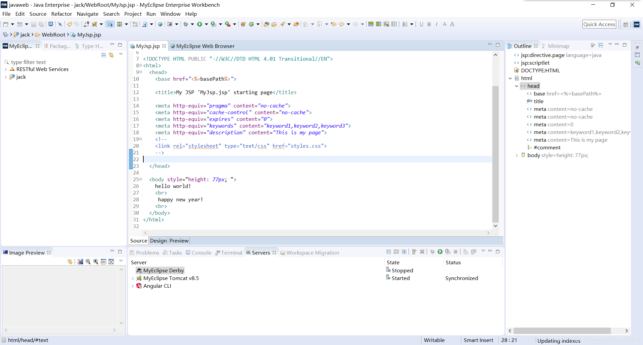643x345 pixels.
Task: Click Outline horizontal scrollbar thumb
Action: coord(562,331)
